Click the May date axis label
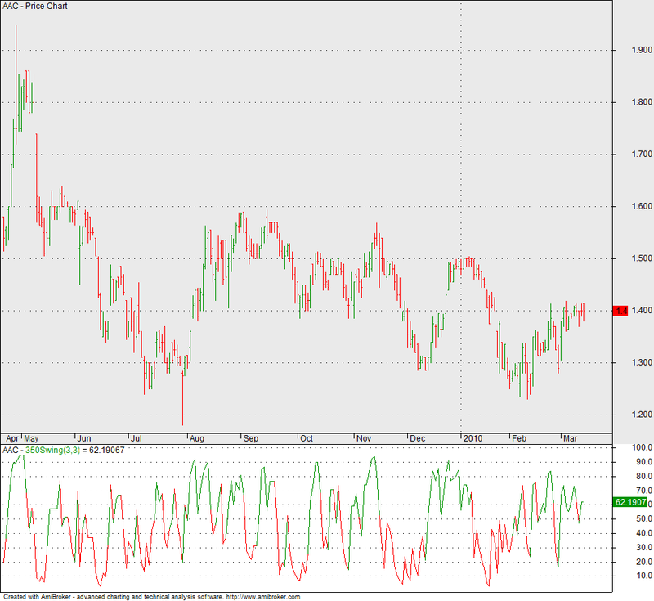Screen dimensions: 654x601 [x=31, y=438]
